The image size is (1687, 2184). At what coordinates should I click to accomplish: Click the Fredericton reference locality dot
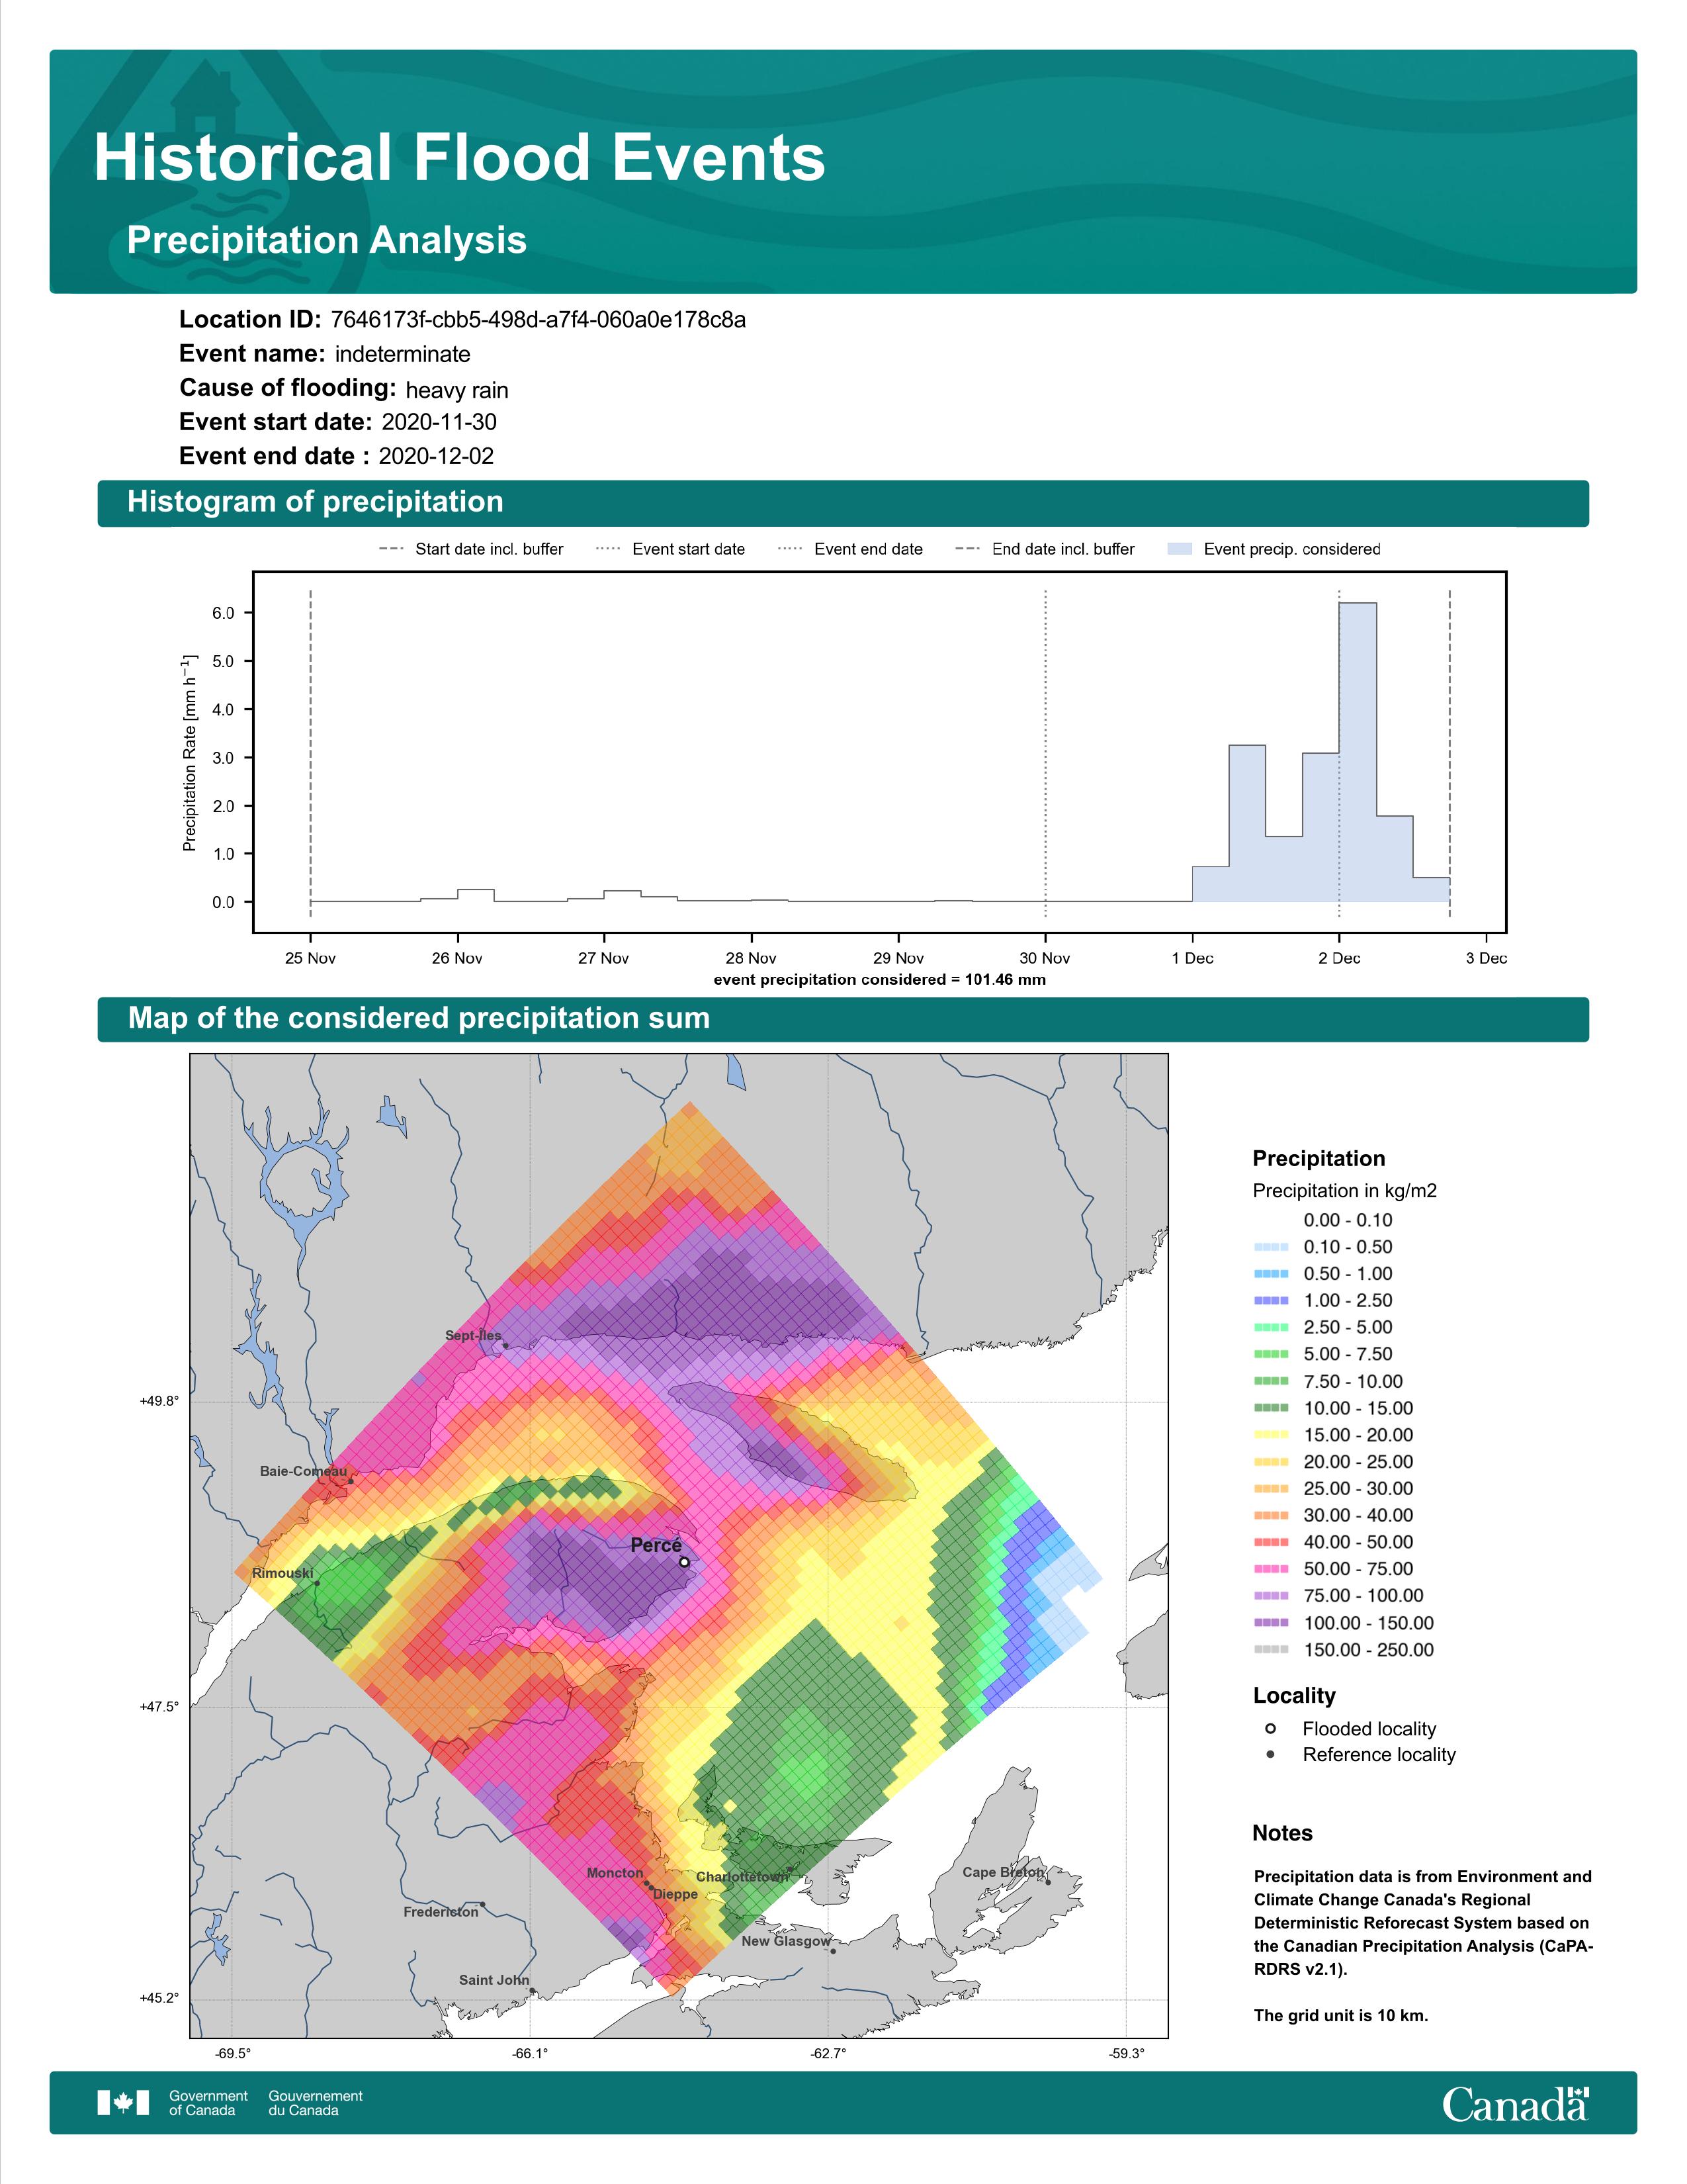click(483, 1905)
